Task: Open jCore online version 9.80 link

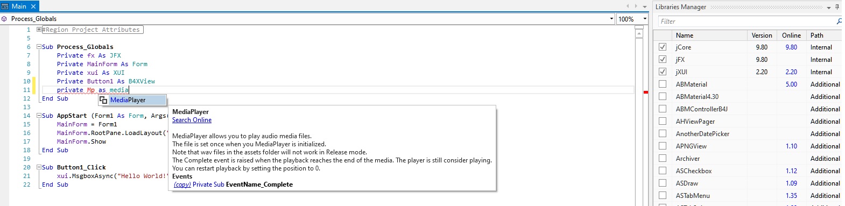Action: 791,47
